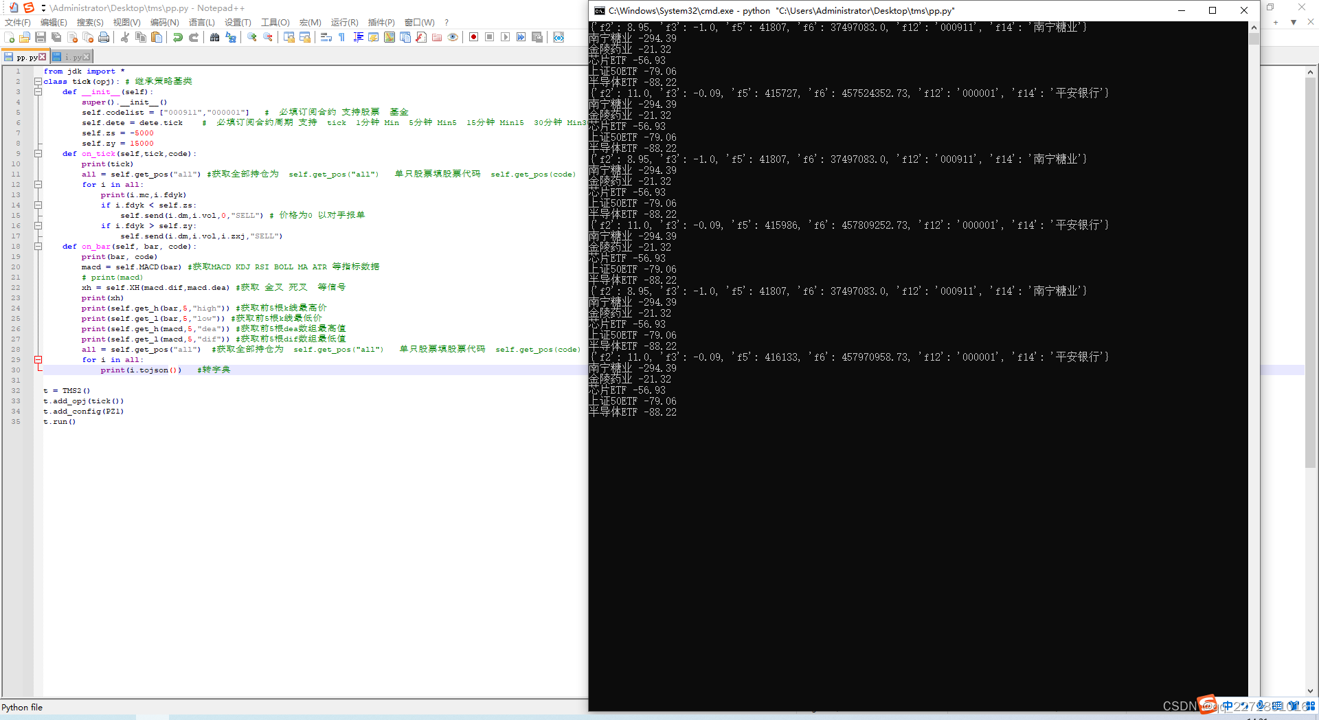This screenshot has width=1319, height=720.
Task: Click the Open file toolbar icon
Action: [25, 37]
